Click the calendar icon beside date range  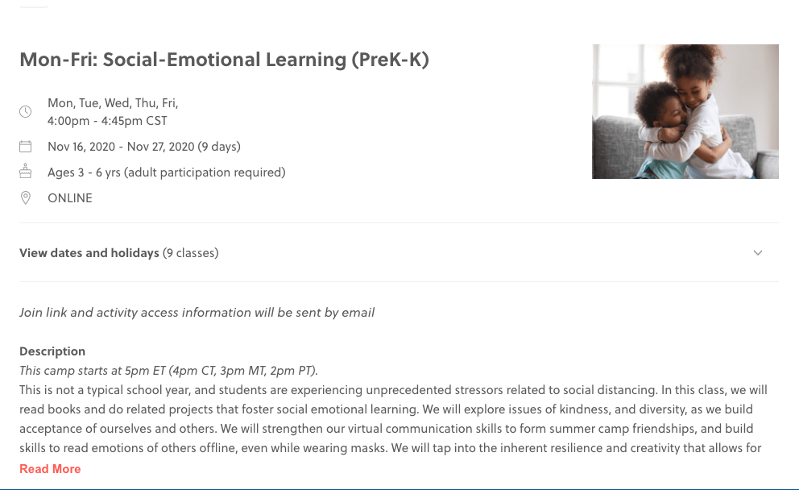click(x=26, y=147)
